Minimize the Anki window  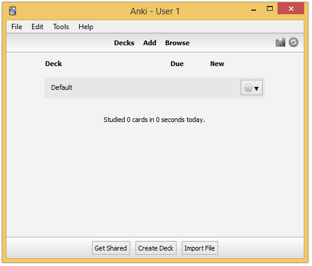pyautogui.click(x=254, y=9)
